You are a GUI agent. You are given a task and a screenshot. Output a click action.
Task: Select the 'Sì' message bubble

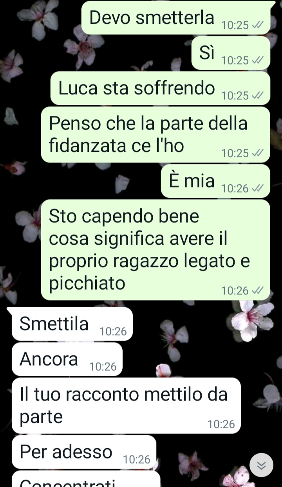231,53
